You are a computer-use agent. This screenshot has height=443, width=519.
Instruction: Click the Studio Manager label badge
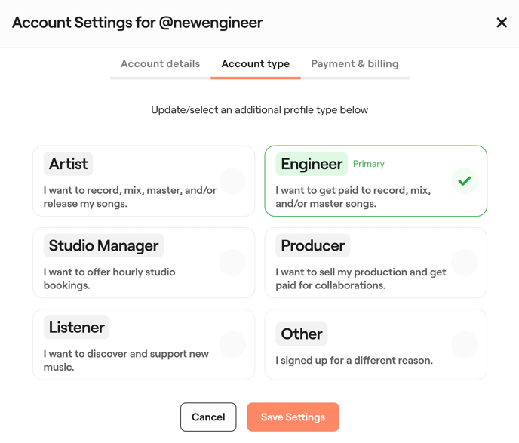[x=103, y=245]
